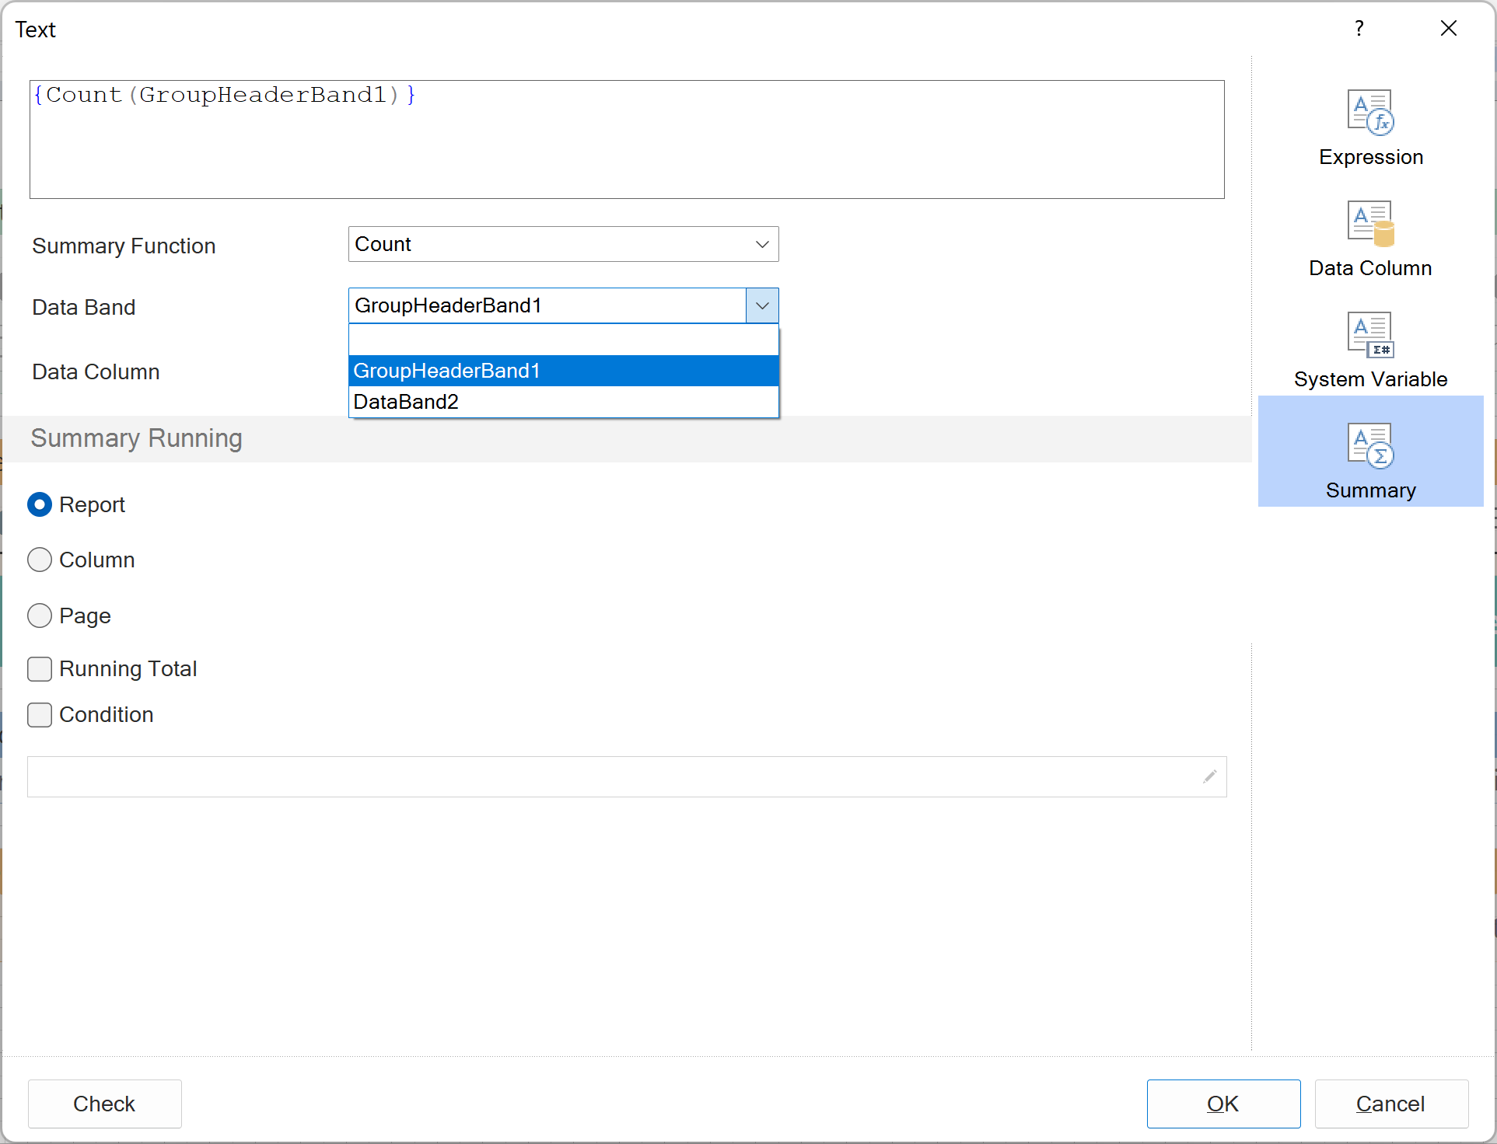Collapse the Data Band dropdown arrow

point(762,305)
